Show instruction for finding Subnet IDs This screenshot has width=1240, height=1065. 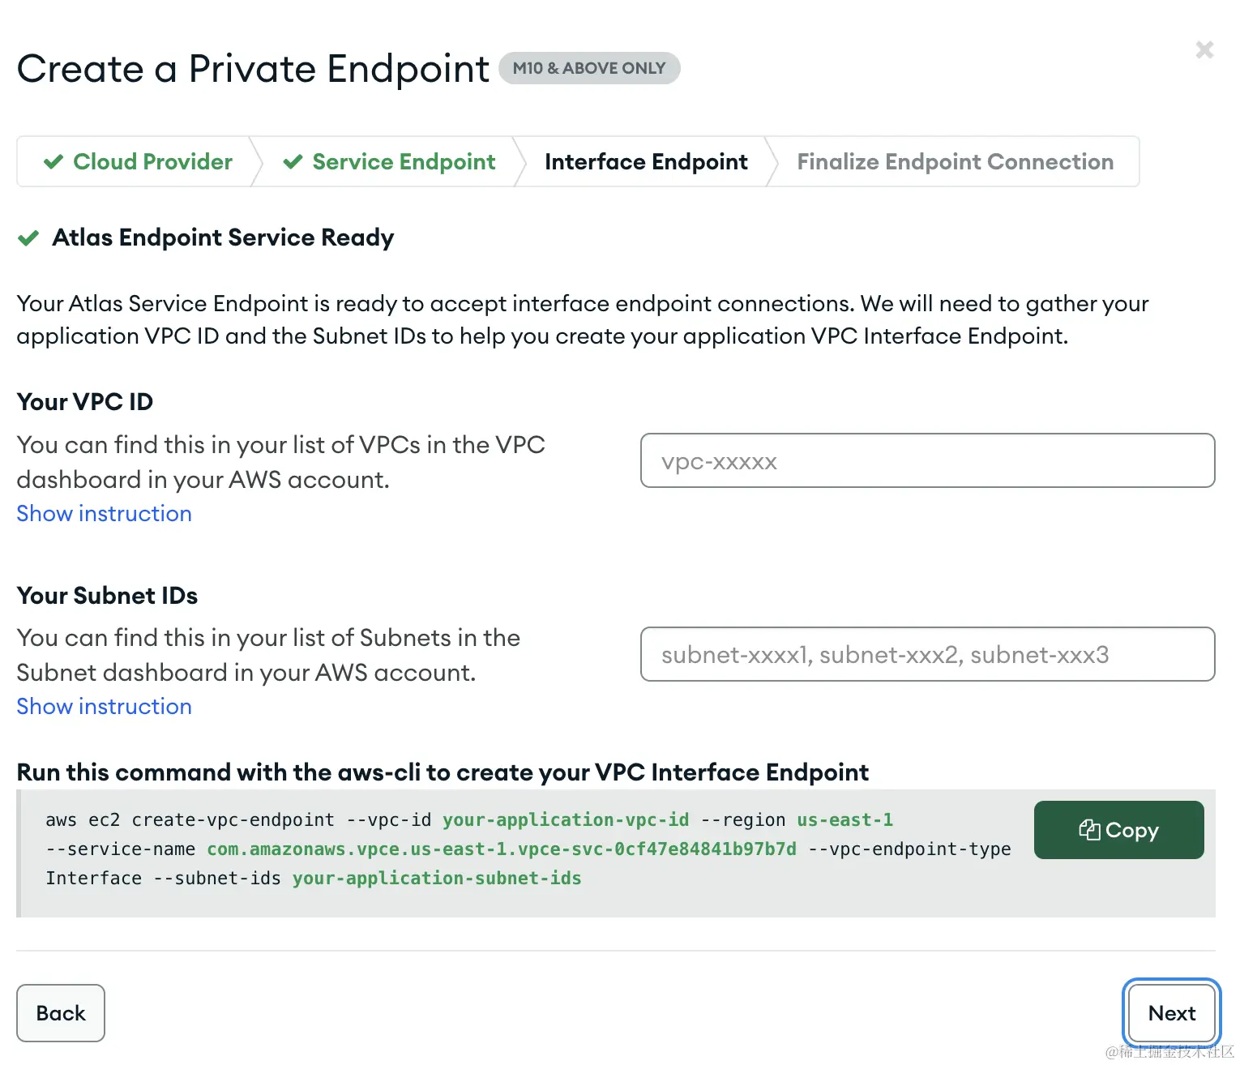105,707
